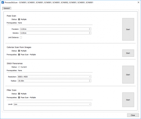Start Colorize Scan from Images

click(x=128, y=53)
